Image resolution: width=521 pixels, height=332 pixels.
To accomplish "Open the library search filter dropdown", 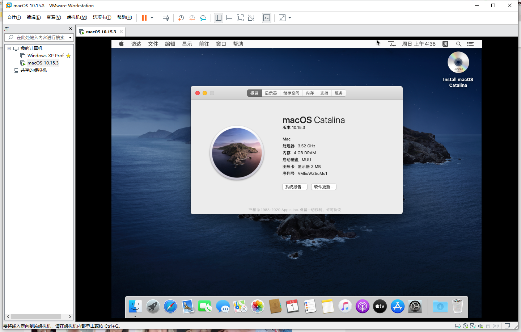I will 70,37.
